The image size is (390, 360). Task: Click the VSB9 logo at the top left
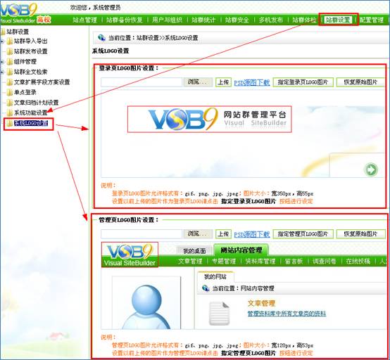(x=18, y=13)
